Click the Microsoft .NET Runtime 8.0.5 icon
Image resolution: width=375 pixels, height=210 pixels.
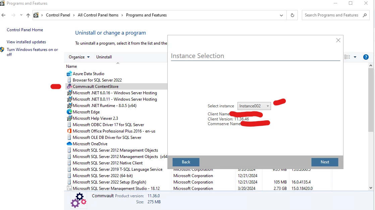coord(69,105)
